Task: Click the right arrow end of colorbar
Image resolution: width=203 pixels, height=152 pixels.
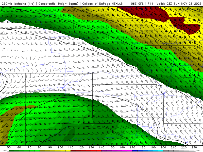Action: pos(197,151)
